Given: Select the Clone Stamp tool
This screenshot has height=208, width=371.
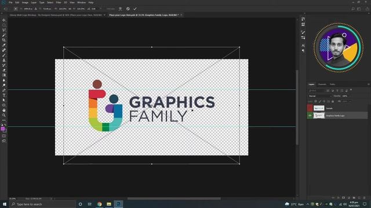Looking at the screenshot, I should (4, 60).
